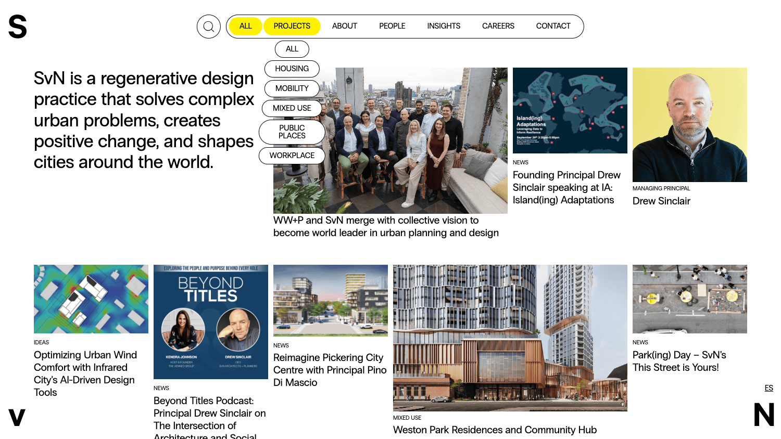Open the Drew Sinclair profile link

[x=661, y=201]
